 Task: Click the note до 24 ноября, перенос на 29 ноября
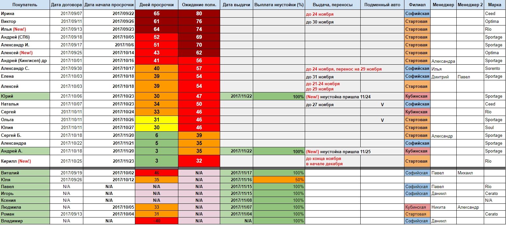tap(344, 69)
